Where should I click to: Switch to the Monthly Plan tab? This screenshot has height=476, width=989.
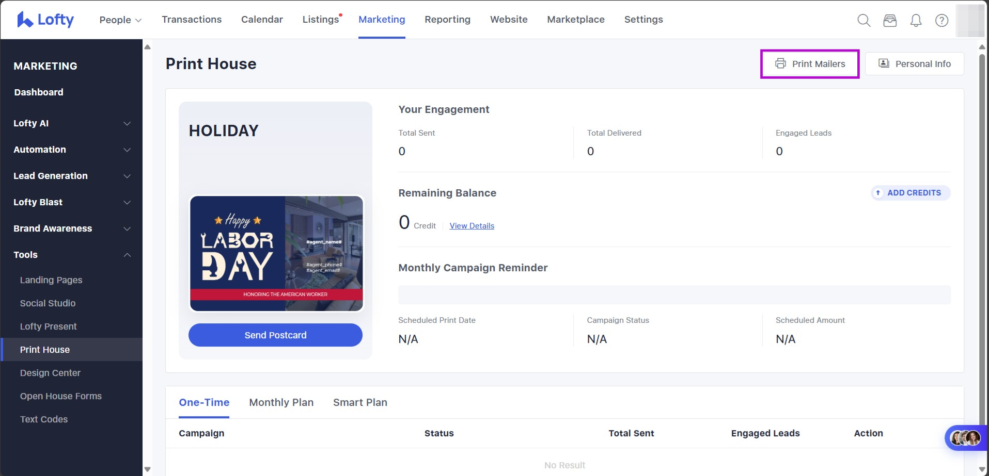281,402
